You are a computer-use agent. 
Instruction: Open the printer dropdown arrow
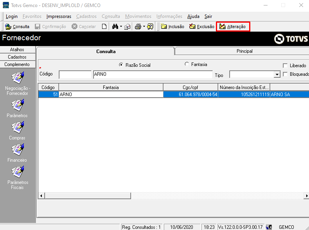point(144,27)
